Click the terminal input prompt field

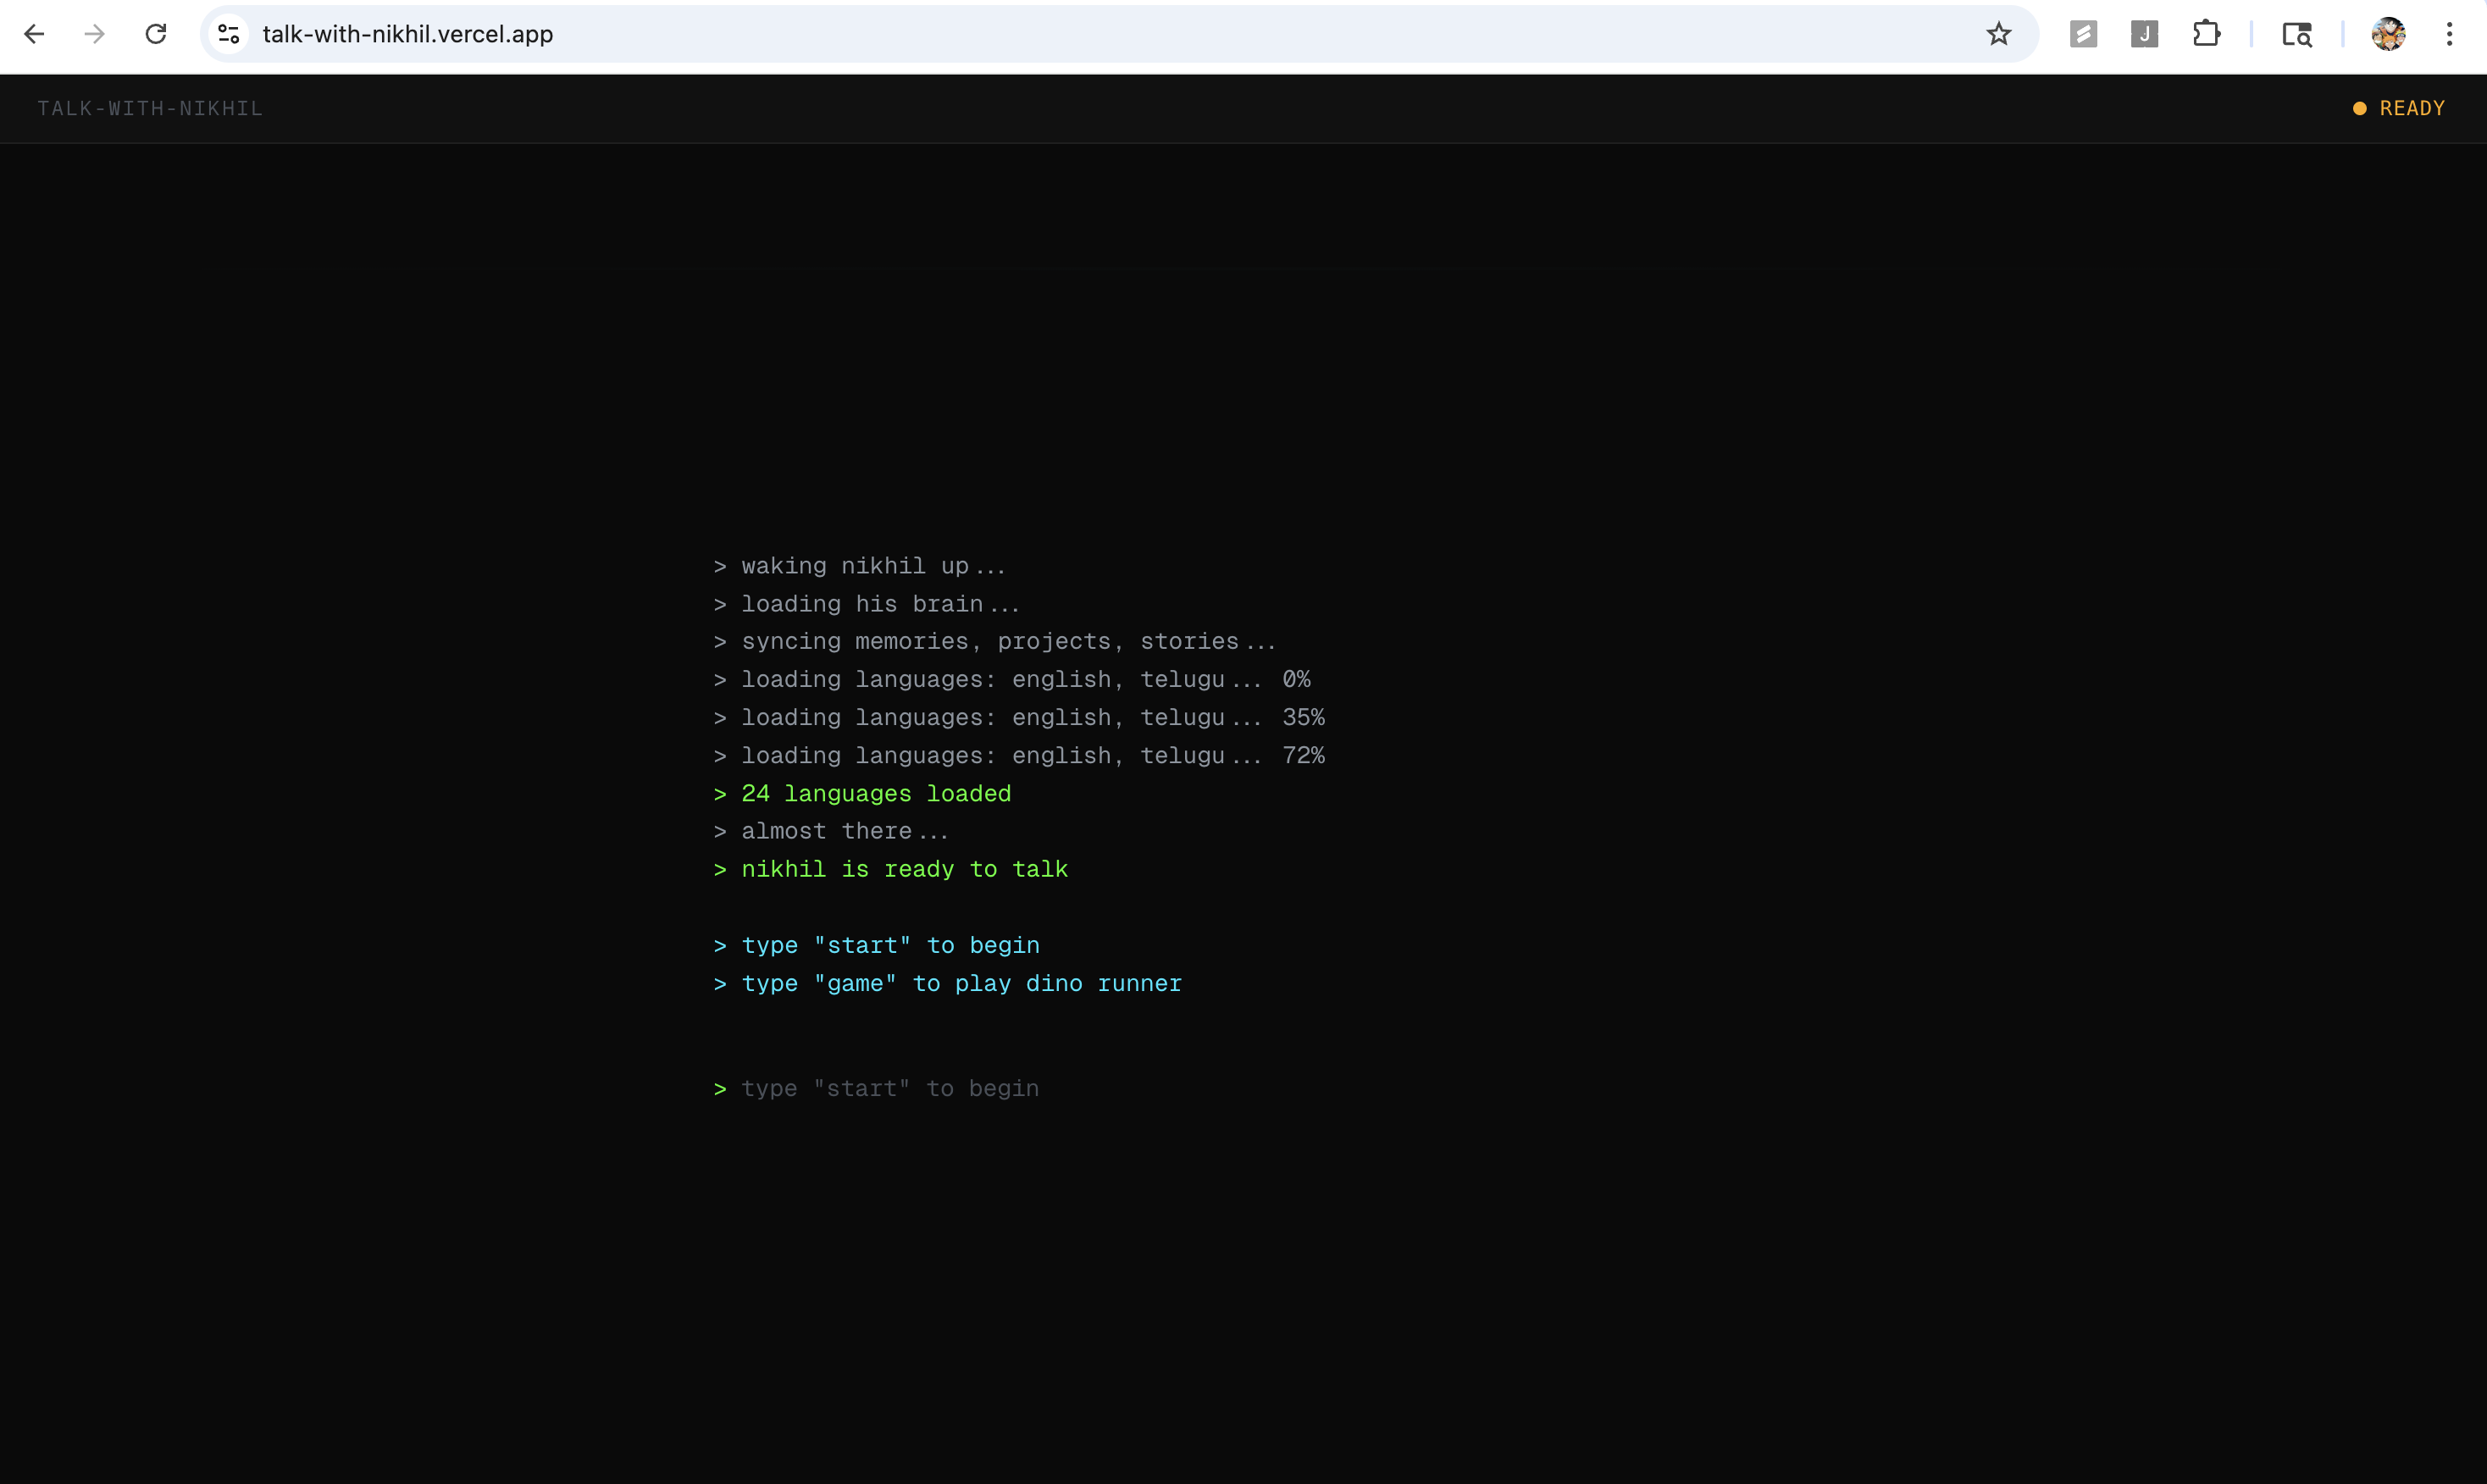tap(890, 1088)
